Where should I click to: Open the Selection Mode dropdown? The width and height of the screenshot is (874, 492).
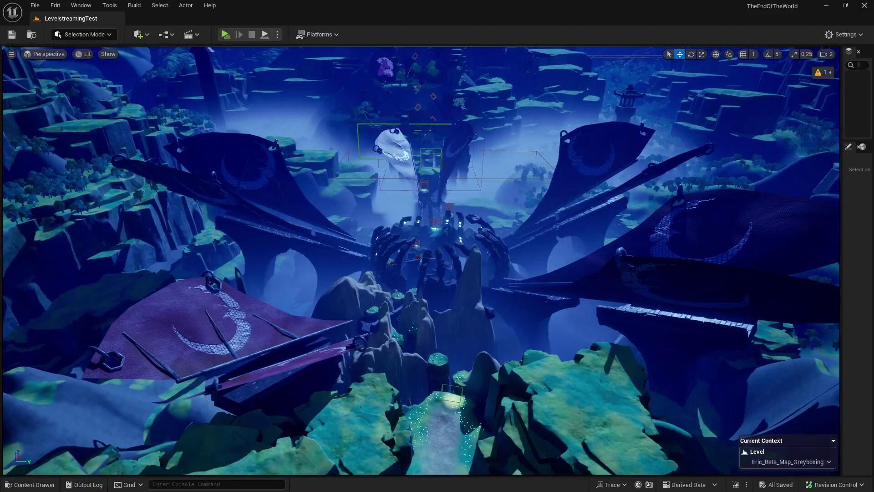[x=84, y=35]
